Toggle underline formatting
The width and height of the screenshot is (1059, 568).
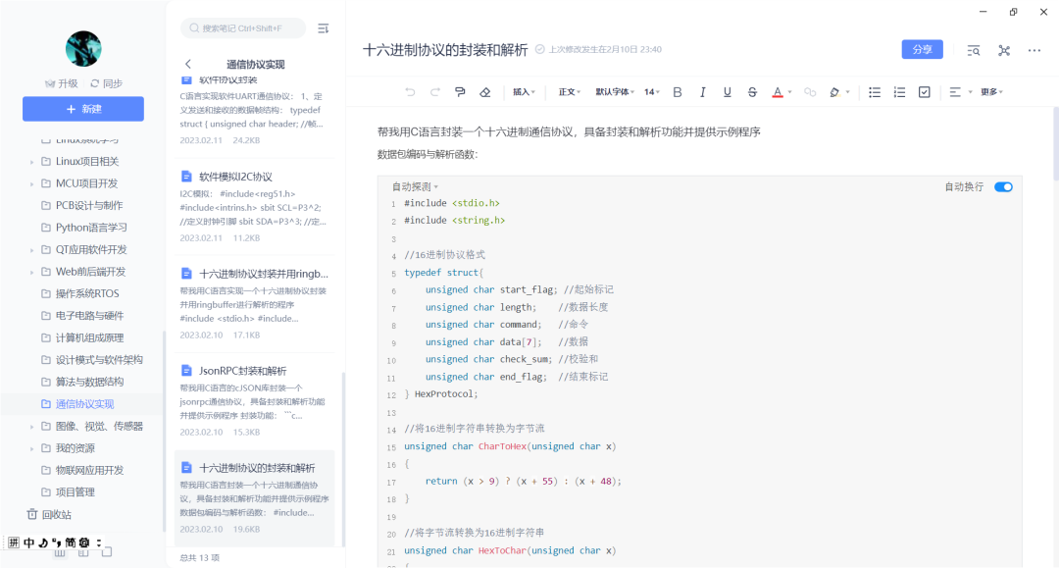point(728,92)
